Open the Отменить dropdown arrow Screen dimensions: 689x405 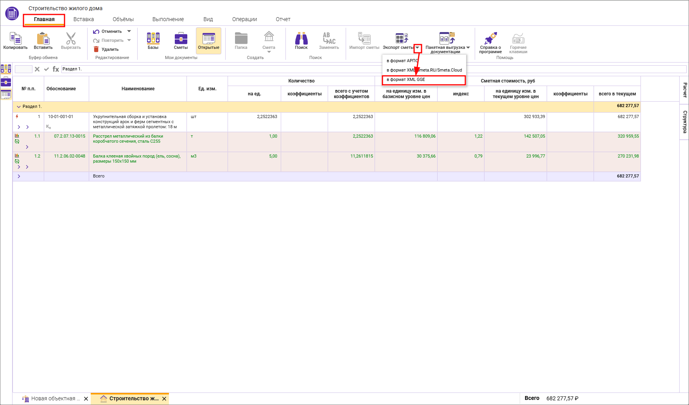coord(129,31)
